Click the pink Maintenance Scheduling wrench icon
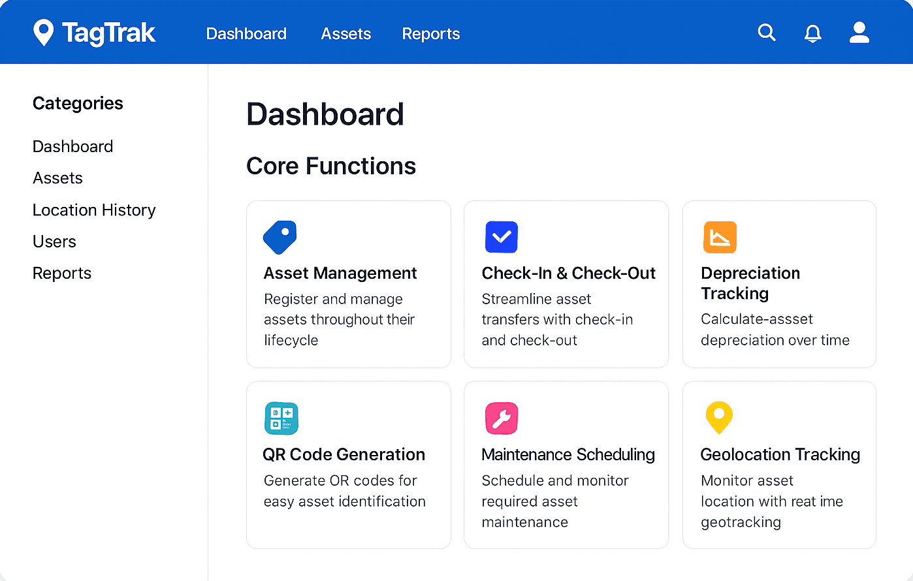 (x=502, y=418)
